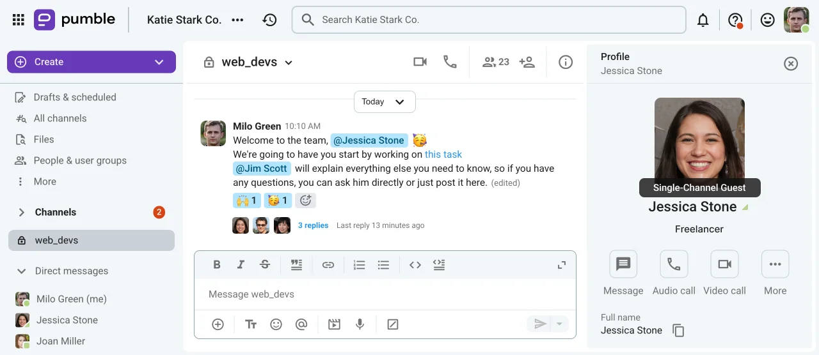Open your profile avatar menu

[797, 20]
